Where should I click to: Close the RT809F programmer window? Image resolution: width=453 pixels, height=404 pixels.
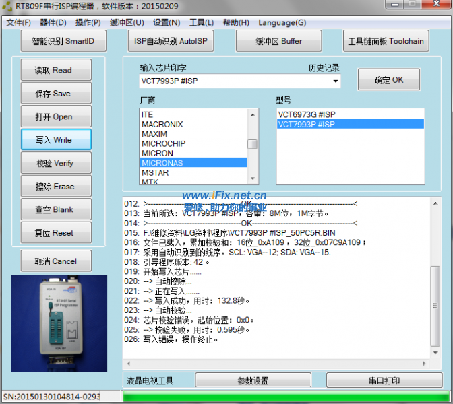tap(437, 4)
